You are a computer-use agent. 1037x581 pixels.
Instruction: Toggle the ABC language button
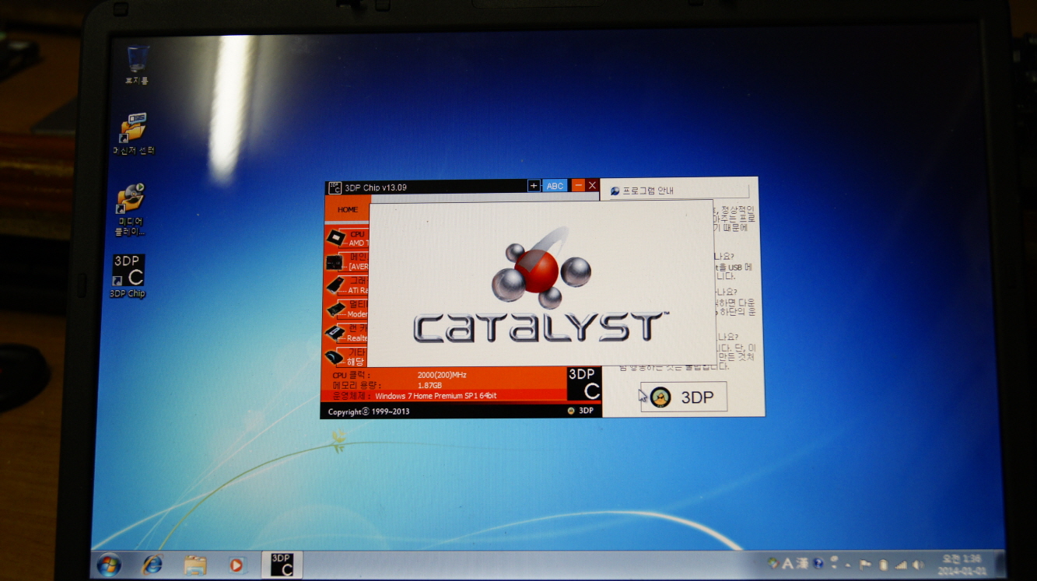click(x=555, y=186)
